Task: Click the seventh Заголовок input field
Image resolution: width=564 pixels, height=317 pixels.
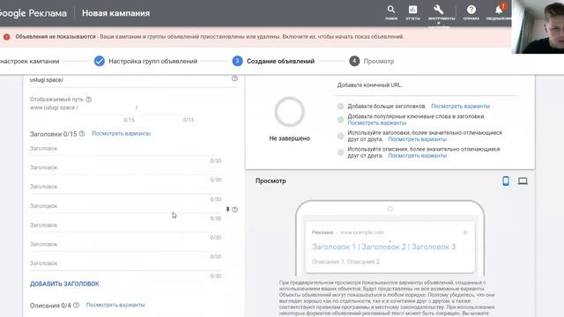Action: pyautogui.click(x=125, y=263)
